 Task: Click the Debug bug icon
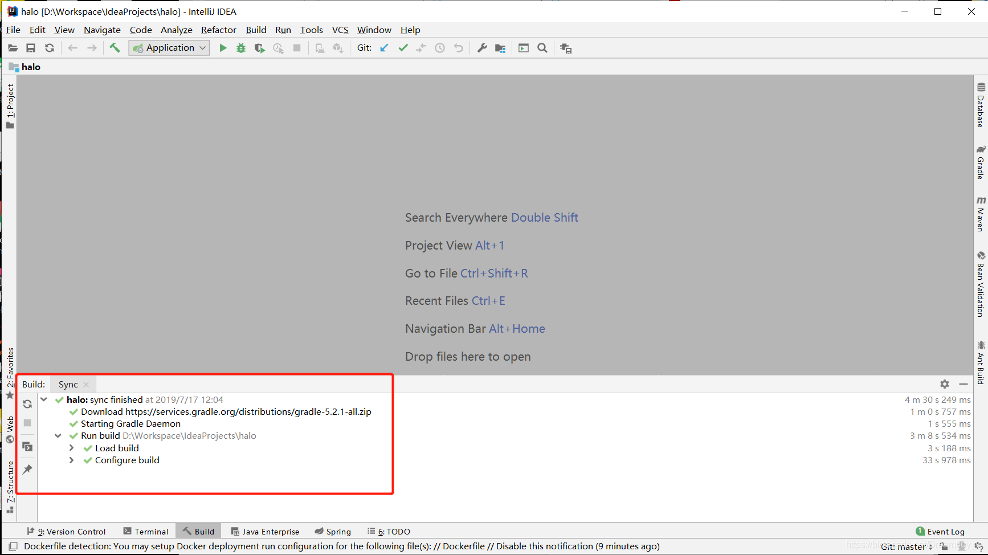[x=241, y=48]
